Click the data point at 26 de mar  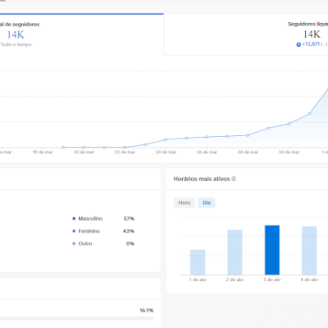[207, 137]
